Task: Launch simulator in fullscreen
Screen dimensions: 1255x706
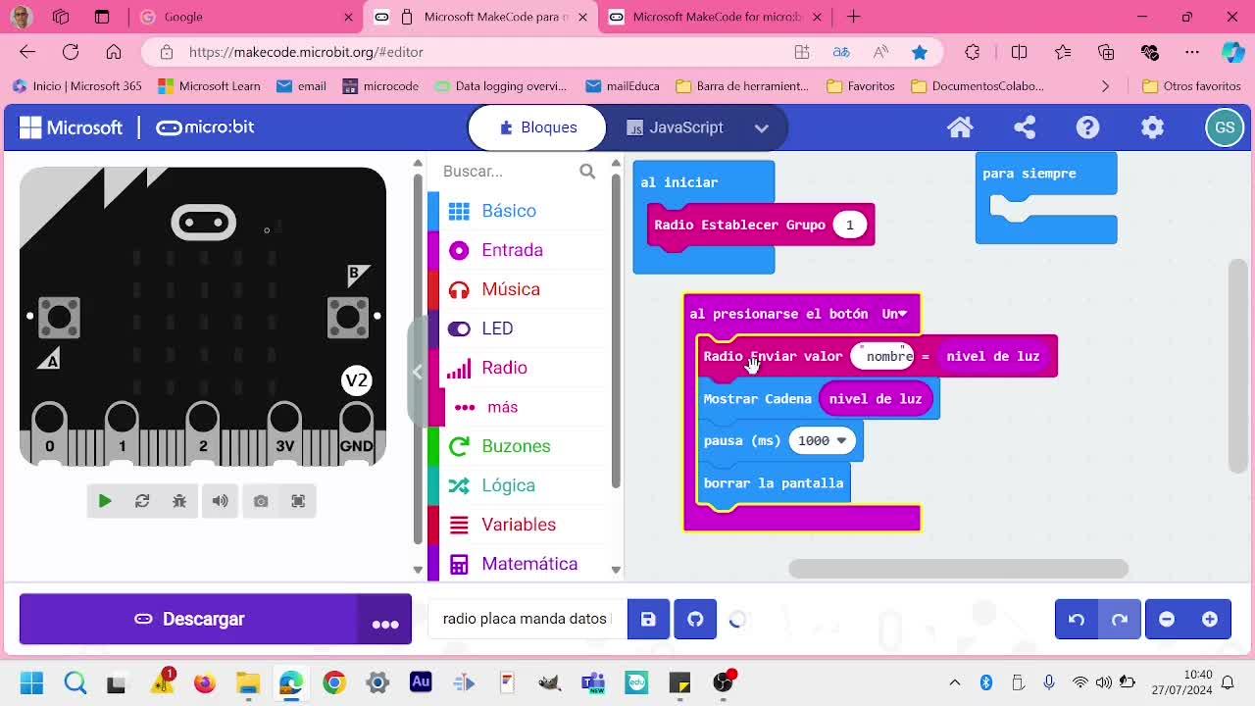Action: [x=298, y=501]
